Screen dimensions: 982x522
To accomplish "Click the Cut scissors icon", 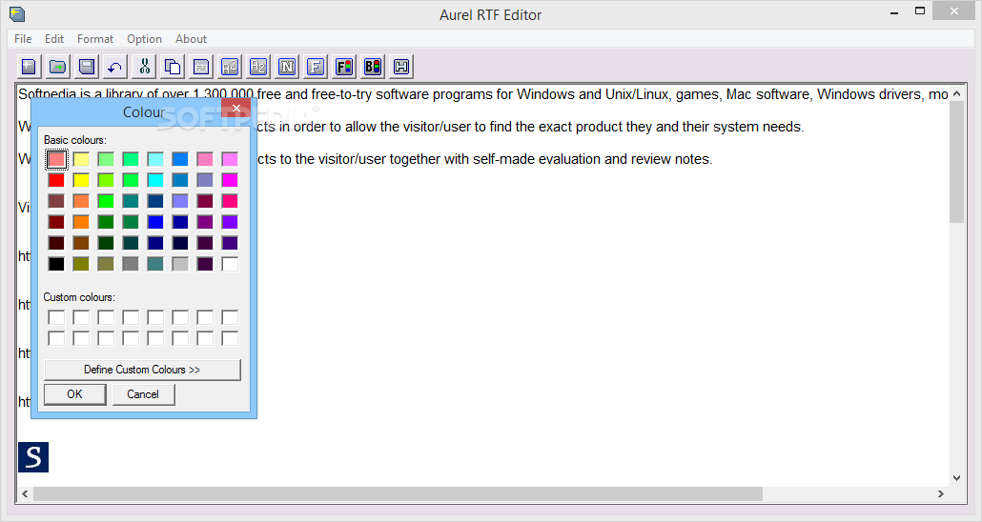I will pyautogui.click(x=144, y=67).
